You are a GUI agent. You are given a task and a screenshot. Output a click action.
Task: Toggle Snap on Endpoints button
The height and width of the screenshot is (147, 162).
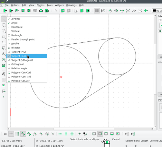[x=23, y=134]
